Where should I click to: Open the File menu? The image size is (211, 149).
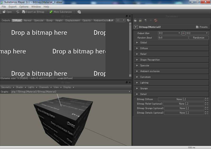click(4, 7)
